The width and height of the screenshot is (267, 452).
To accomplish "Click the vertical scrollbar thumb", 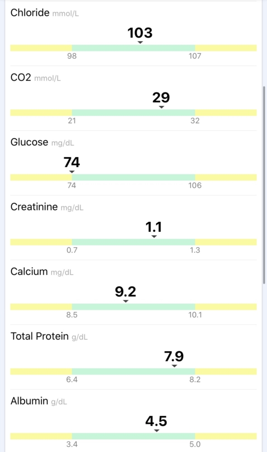I will click(264, 185).
